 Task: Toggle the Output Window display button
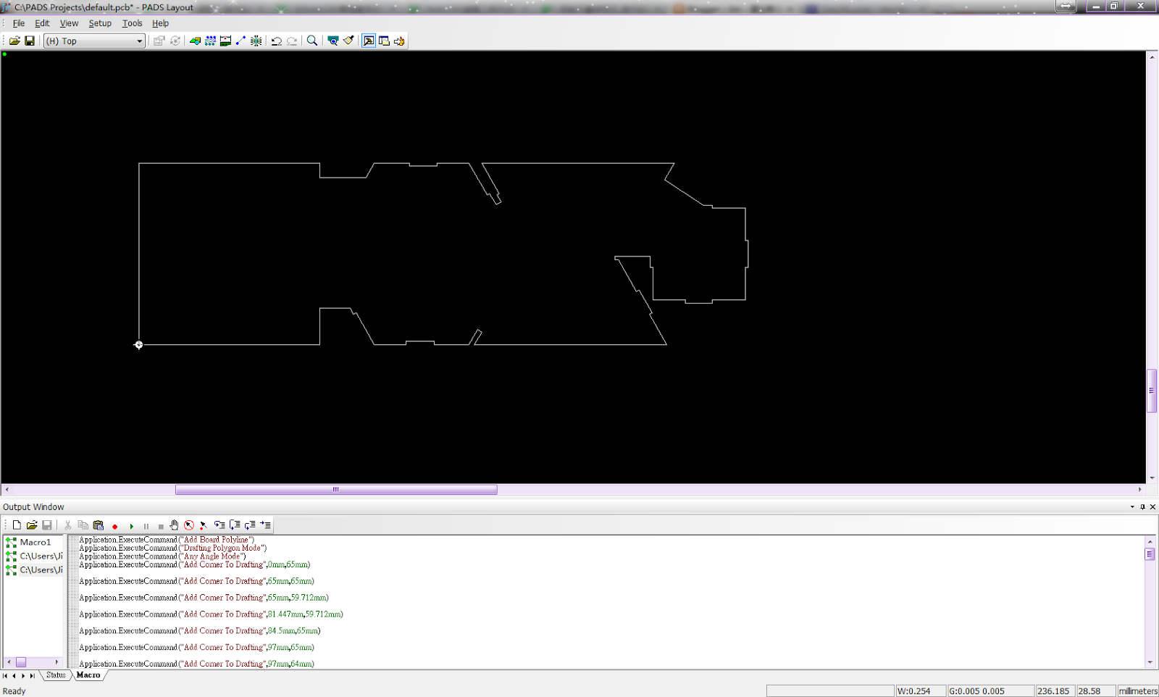pyautogui.click(x=369, y=41)
